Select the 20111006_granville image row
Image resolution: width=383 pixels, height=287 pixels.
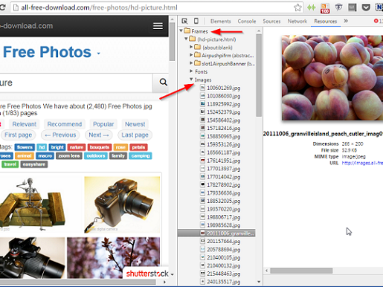point(216,233)
